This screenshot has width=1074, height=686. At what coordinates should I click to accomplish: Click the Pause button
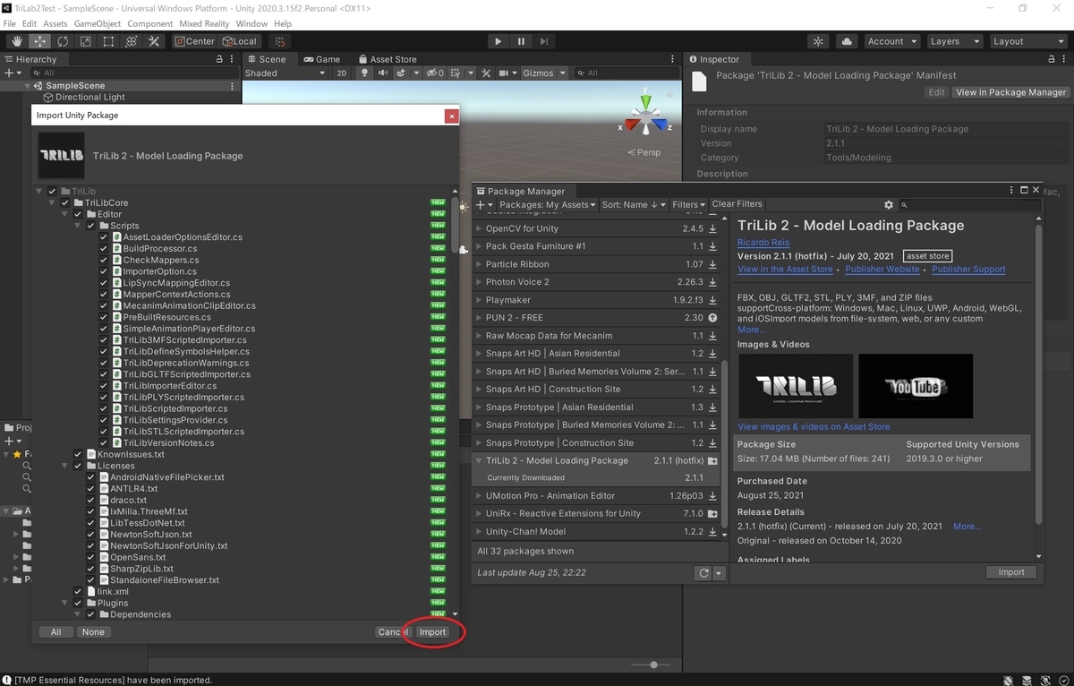coord(521,41)
